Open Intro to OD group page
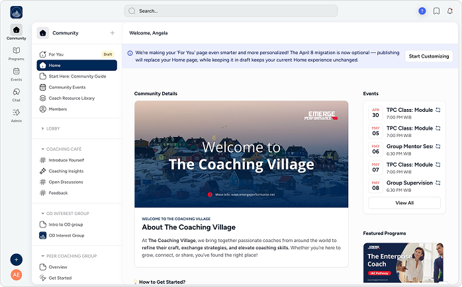This screenshot has height=287, width=462. point(77,225)
